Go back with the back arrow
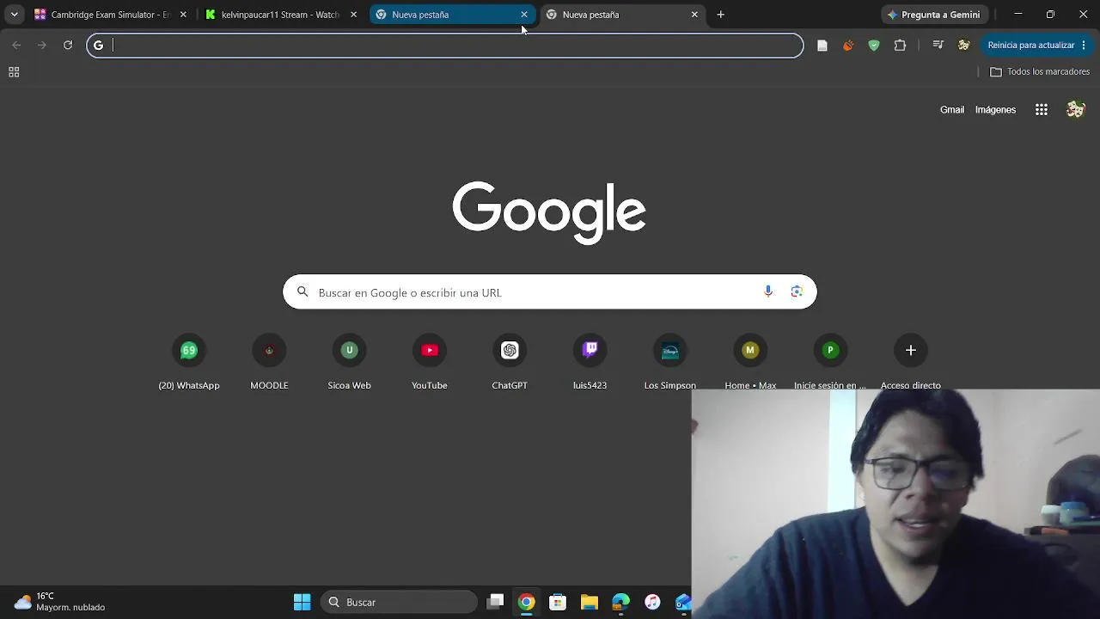 tap(16, 46)
